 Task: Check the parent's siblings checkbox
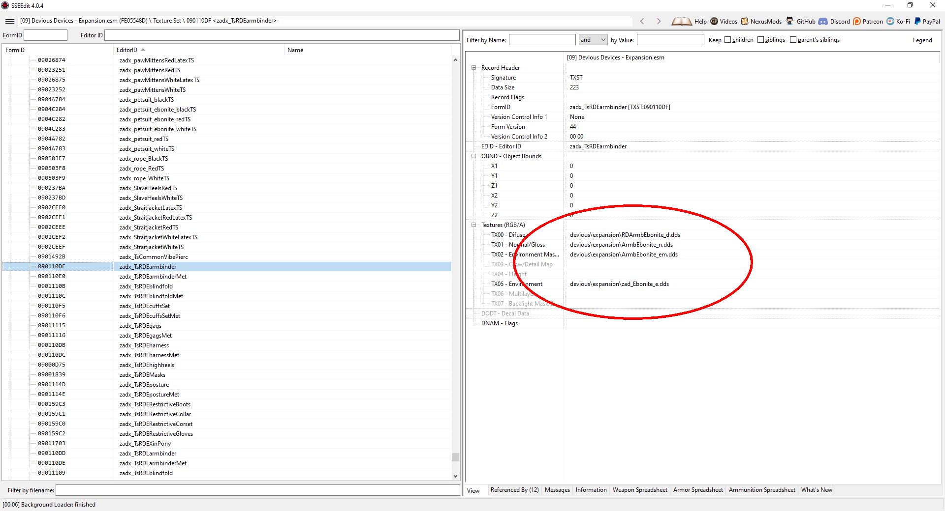[x=793, y=40]
